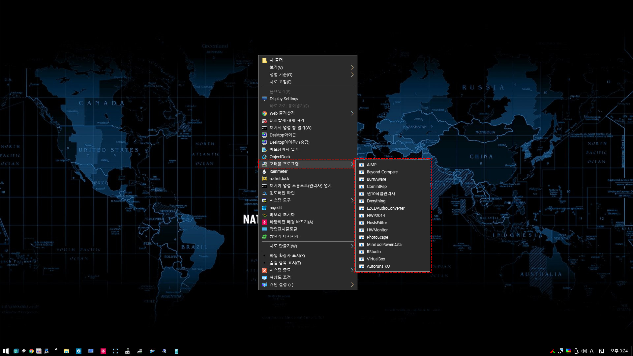Open 윈10작업관리자 from submenu
The height and width of the screenshot is (356, 633).
(393, 193)
